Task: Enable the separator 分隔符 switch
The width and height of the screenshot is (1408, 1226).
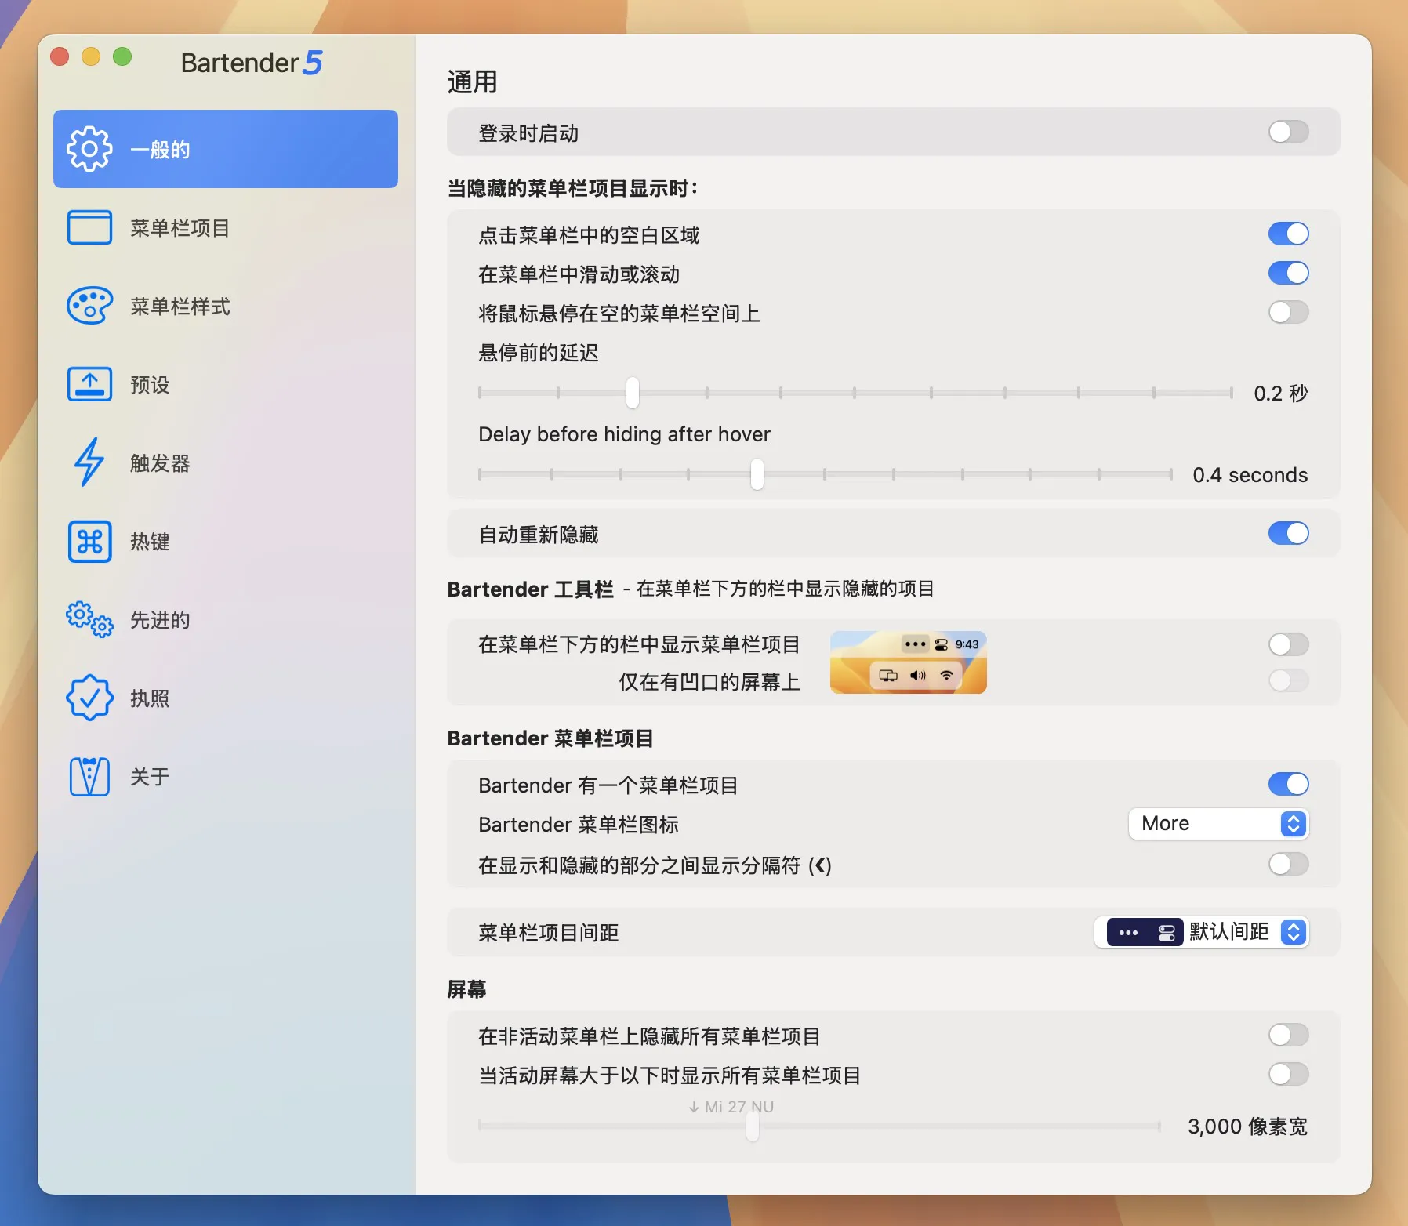Action: [x=1288, y=864]
